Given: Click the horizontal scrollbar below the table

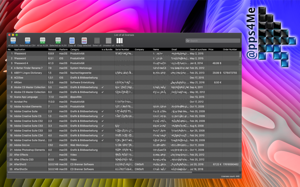Looking at the screenshot, I should pyautogui.click(x=99, y=172).
